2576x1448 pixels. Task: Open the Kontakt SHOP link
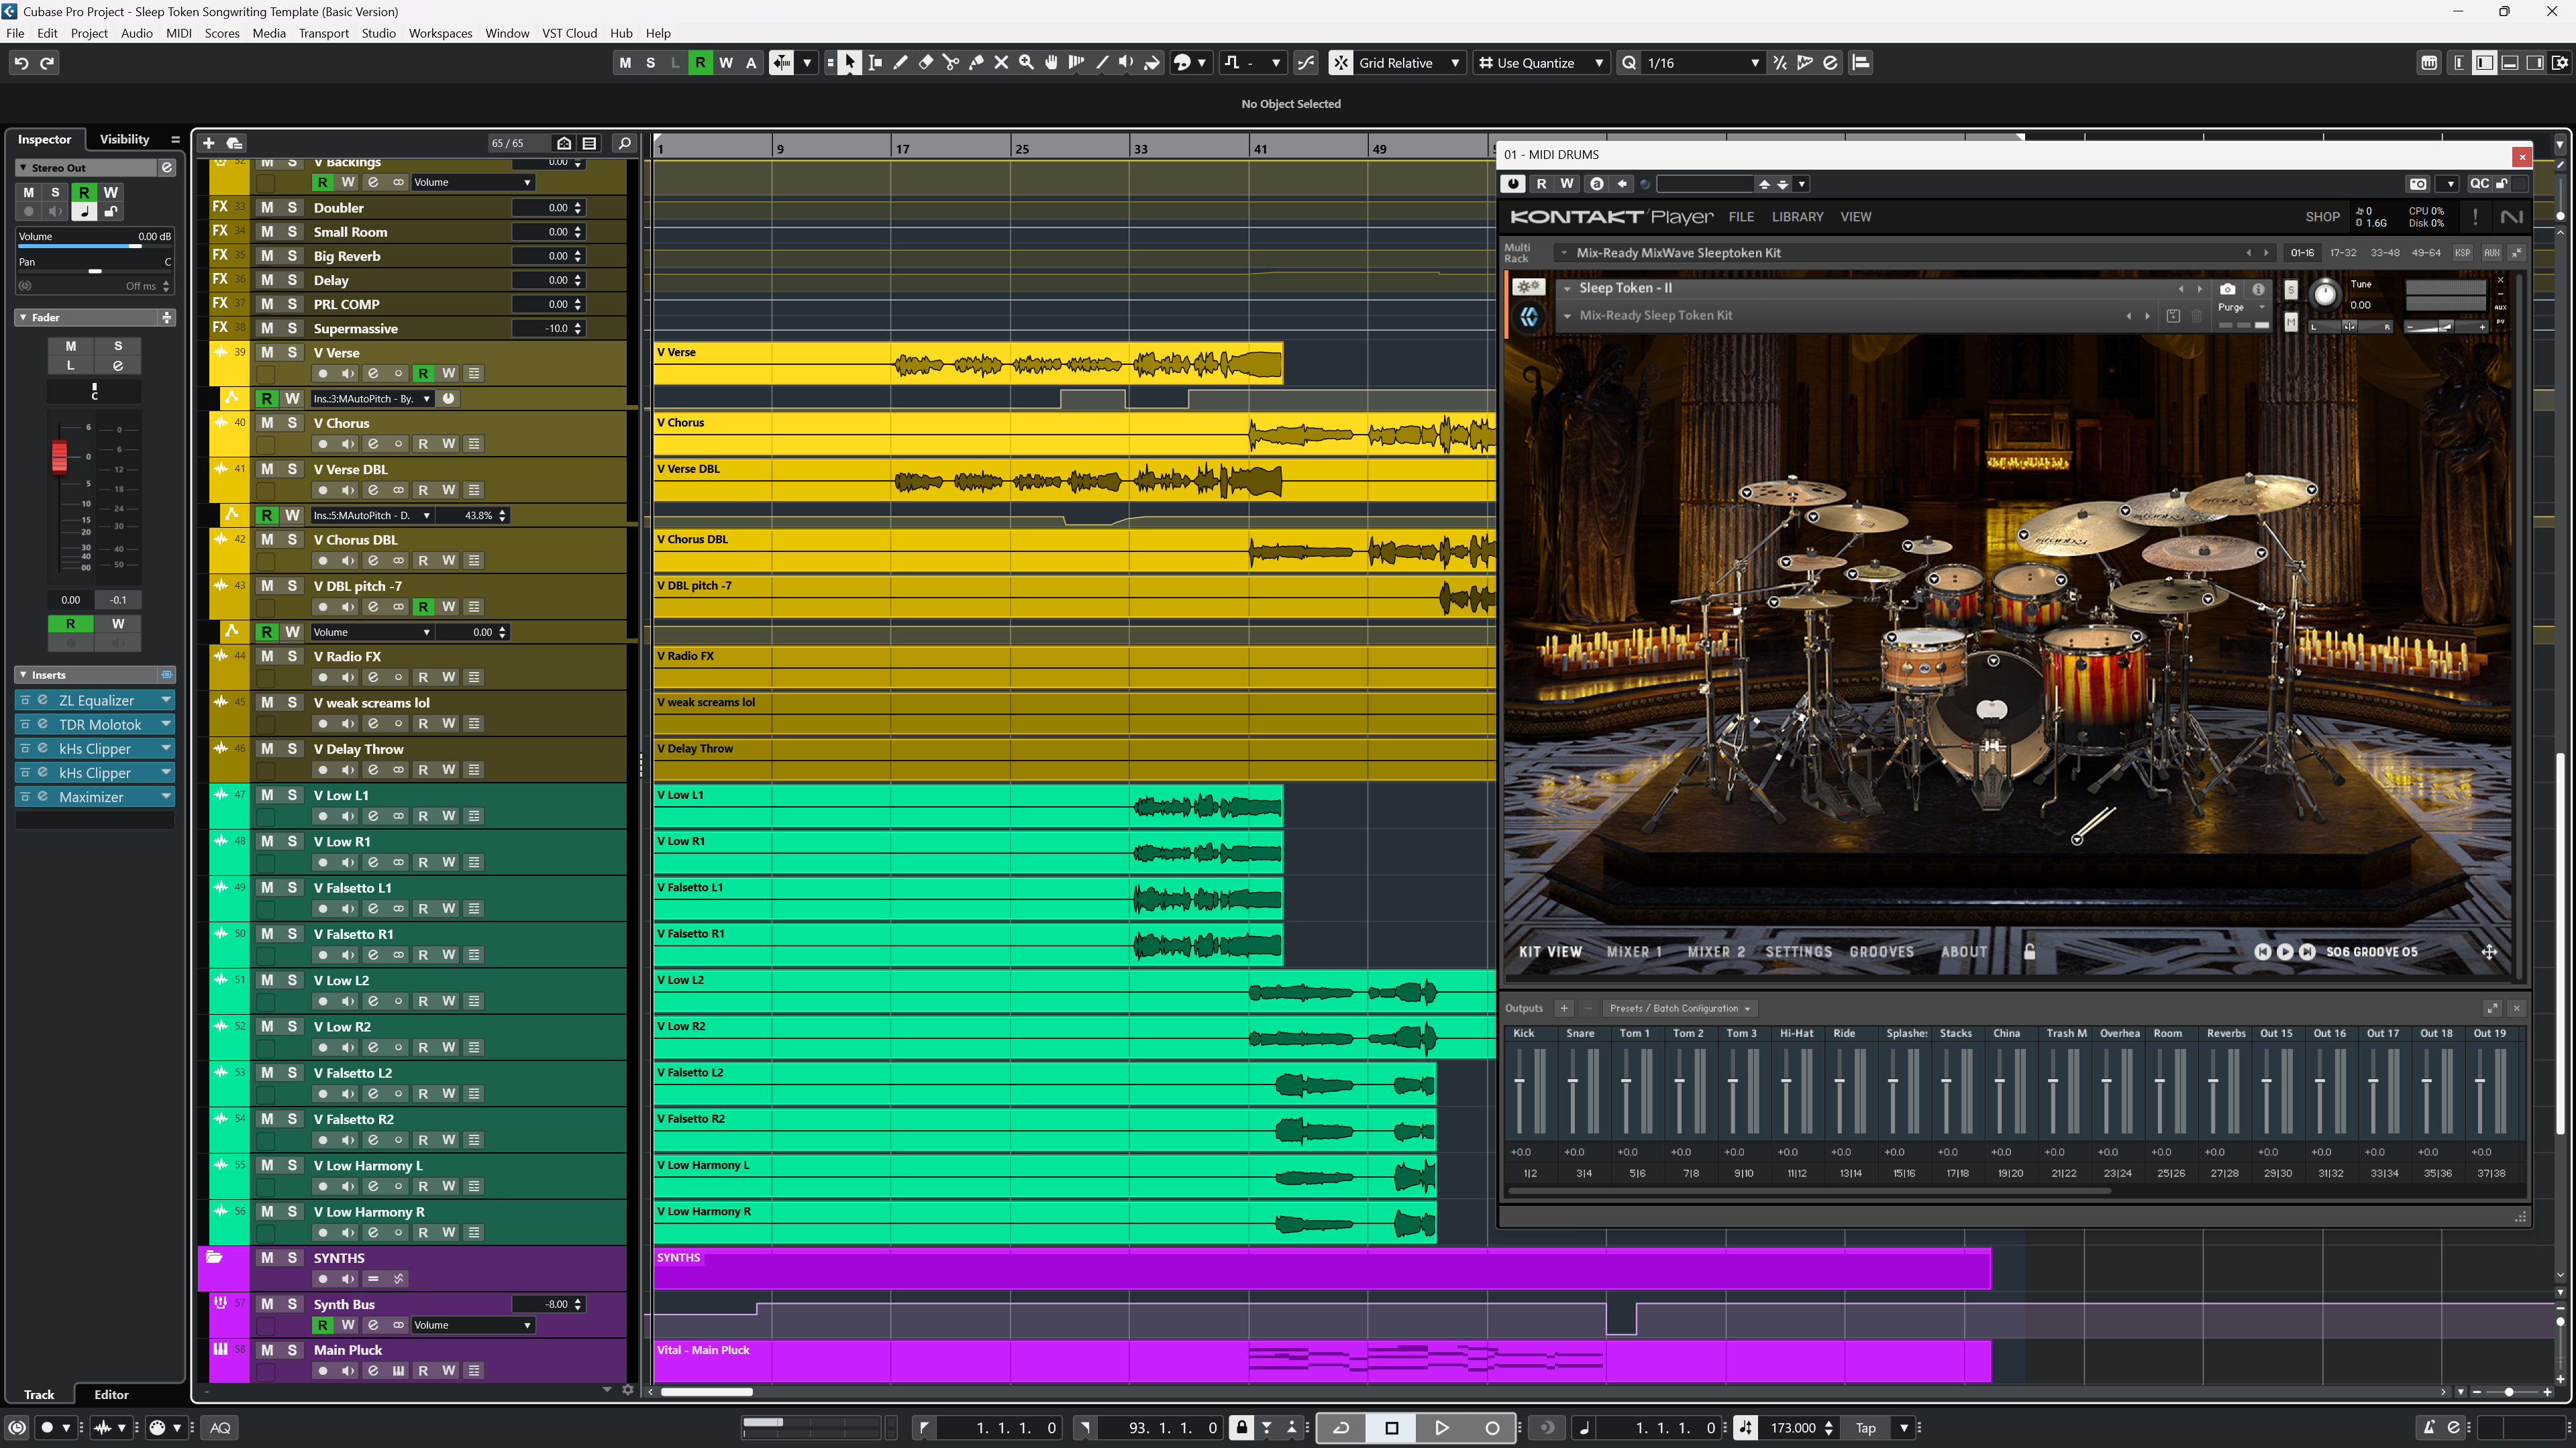(x=2322, y=217)
